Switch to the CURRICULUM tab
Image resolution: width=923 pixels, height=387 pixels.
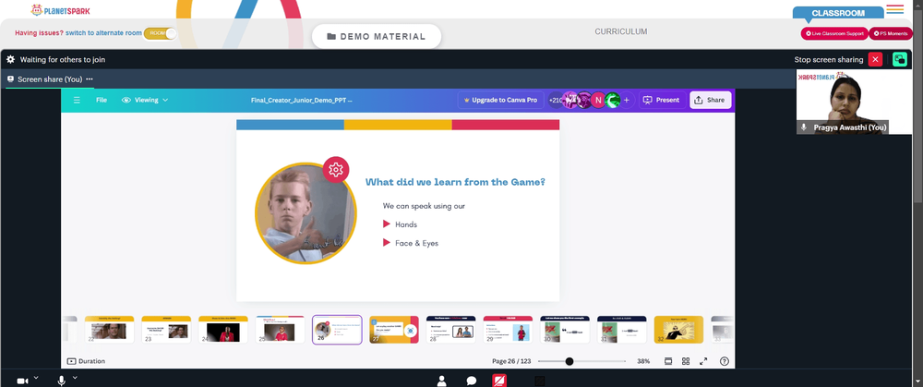[620, 31]
